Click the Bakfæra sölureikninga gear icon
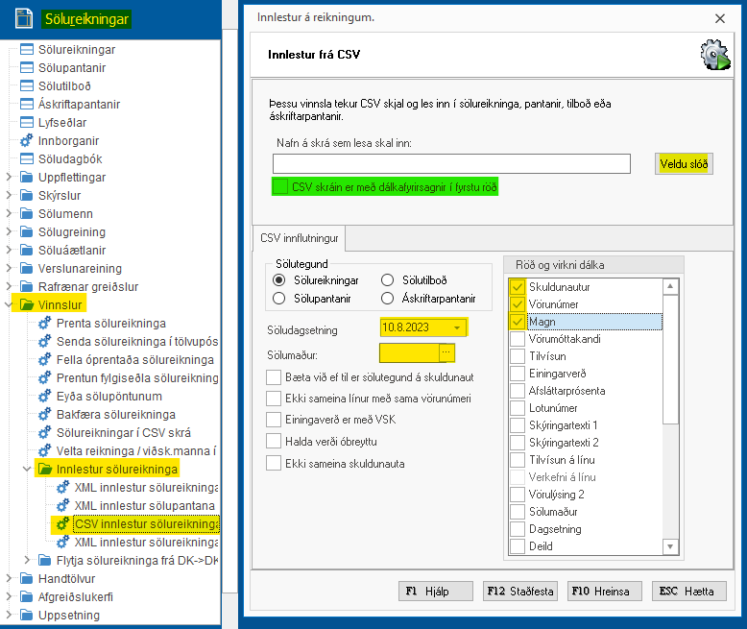Viewport: 747px width, 629px height. click(x=44, y=415)
